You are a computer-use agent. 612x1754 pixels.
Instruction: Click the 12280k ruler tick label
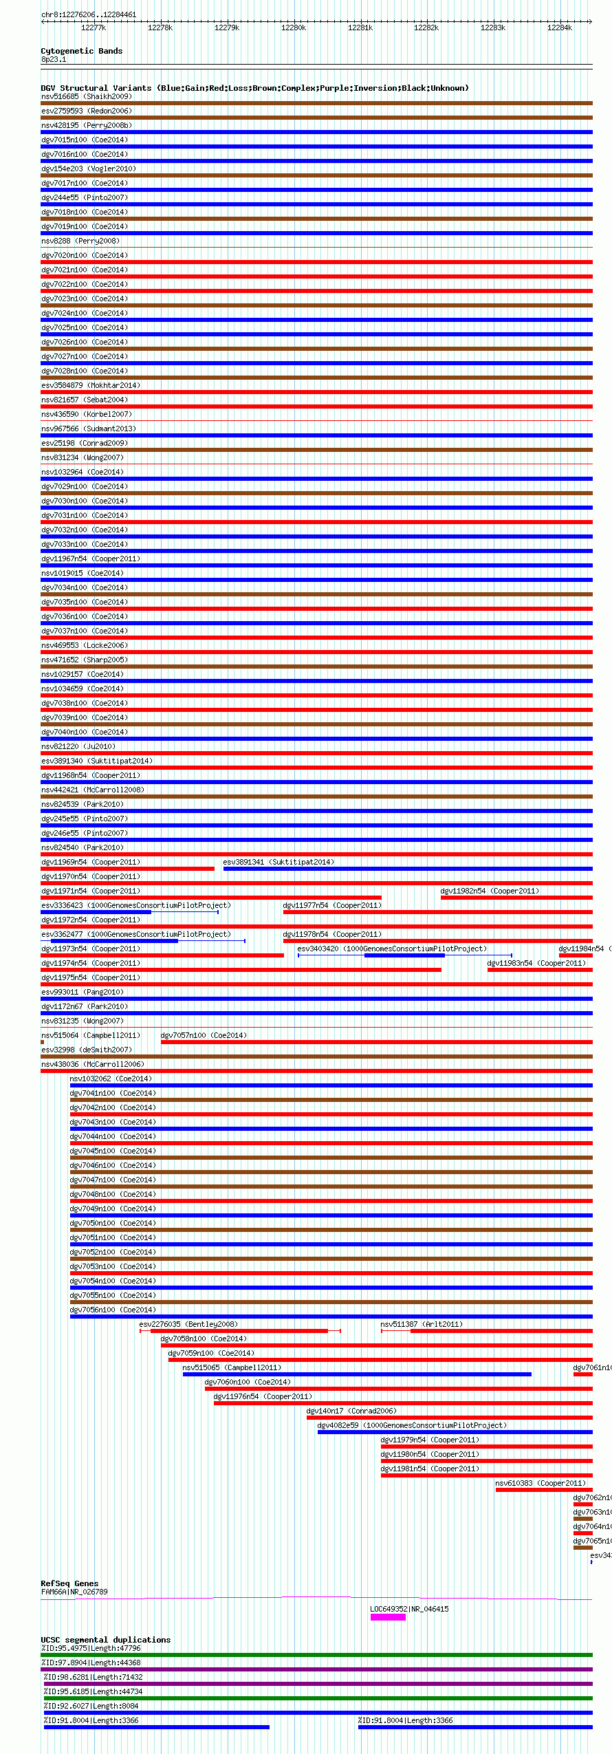[294, 28]
